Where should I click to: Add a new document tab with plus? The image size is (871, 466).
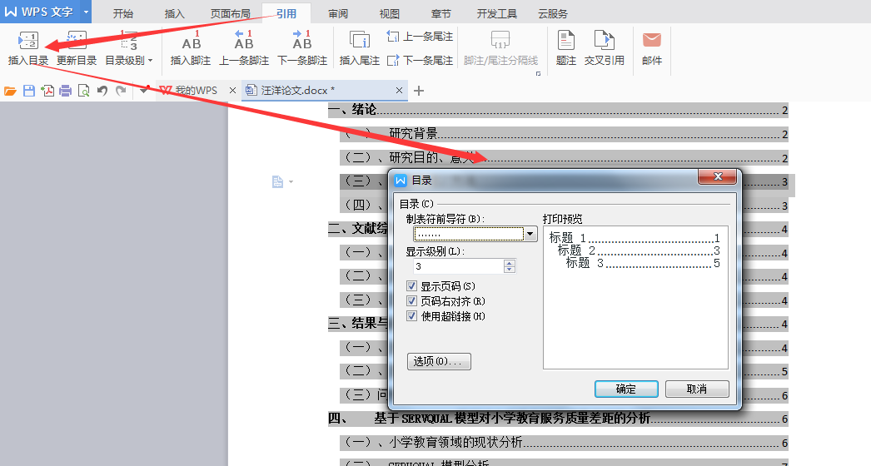click(x=419, y=91)
